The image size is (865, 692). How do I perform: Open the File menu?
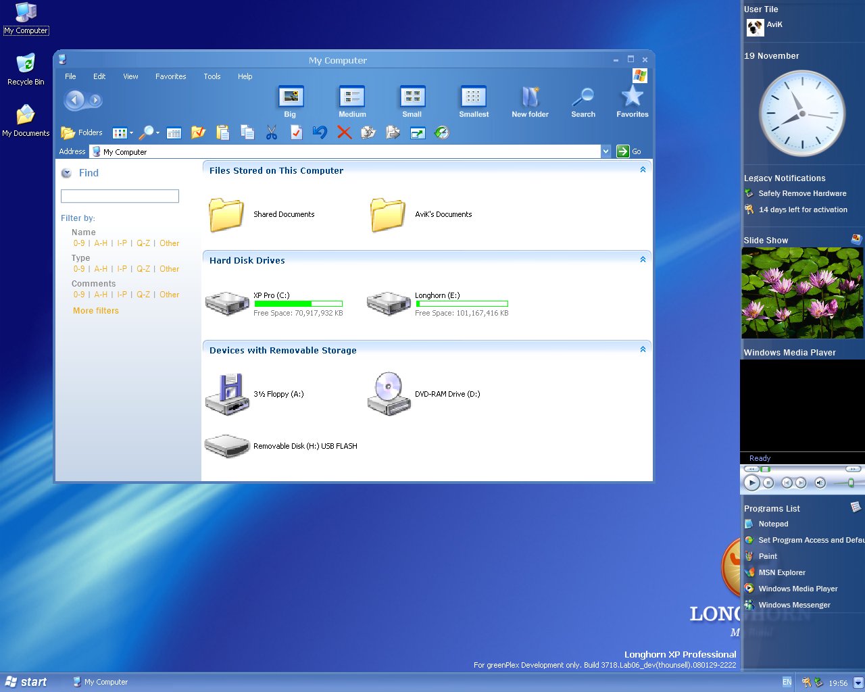70,76
